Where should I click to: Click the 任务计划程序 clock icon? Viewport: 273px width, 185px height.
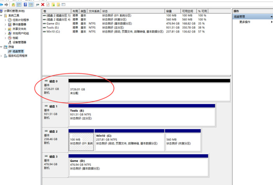[x=10, y=19]
